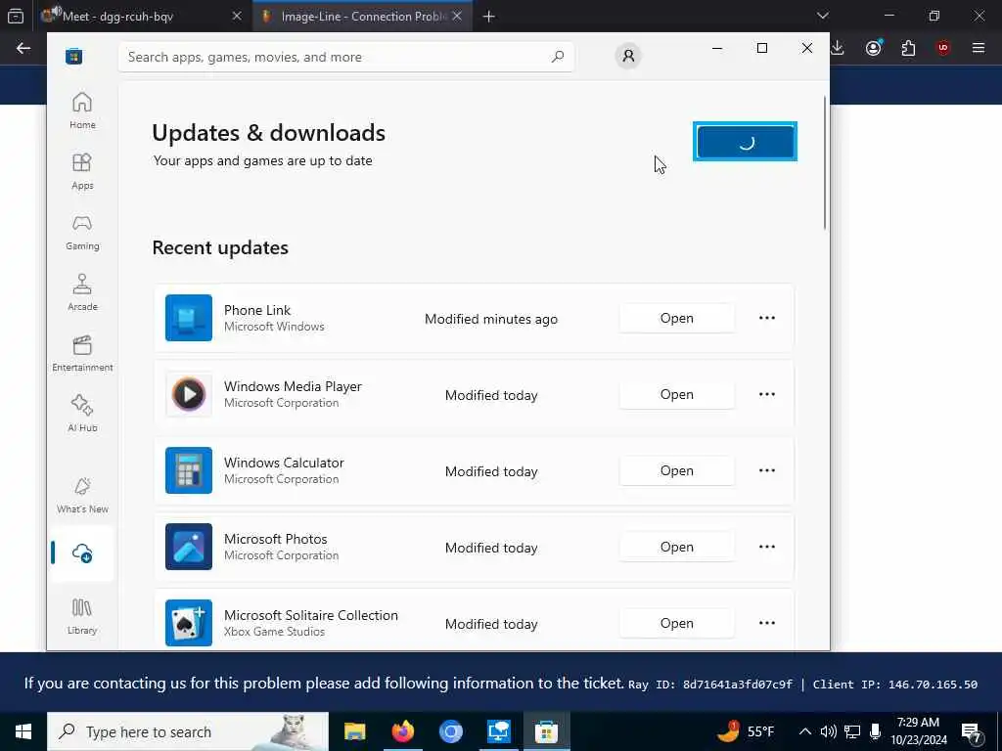Open browser account icon
The height and width of the screenshot is (751, 1002).
pos(874,48)
